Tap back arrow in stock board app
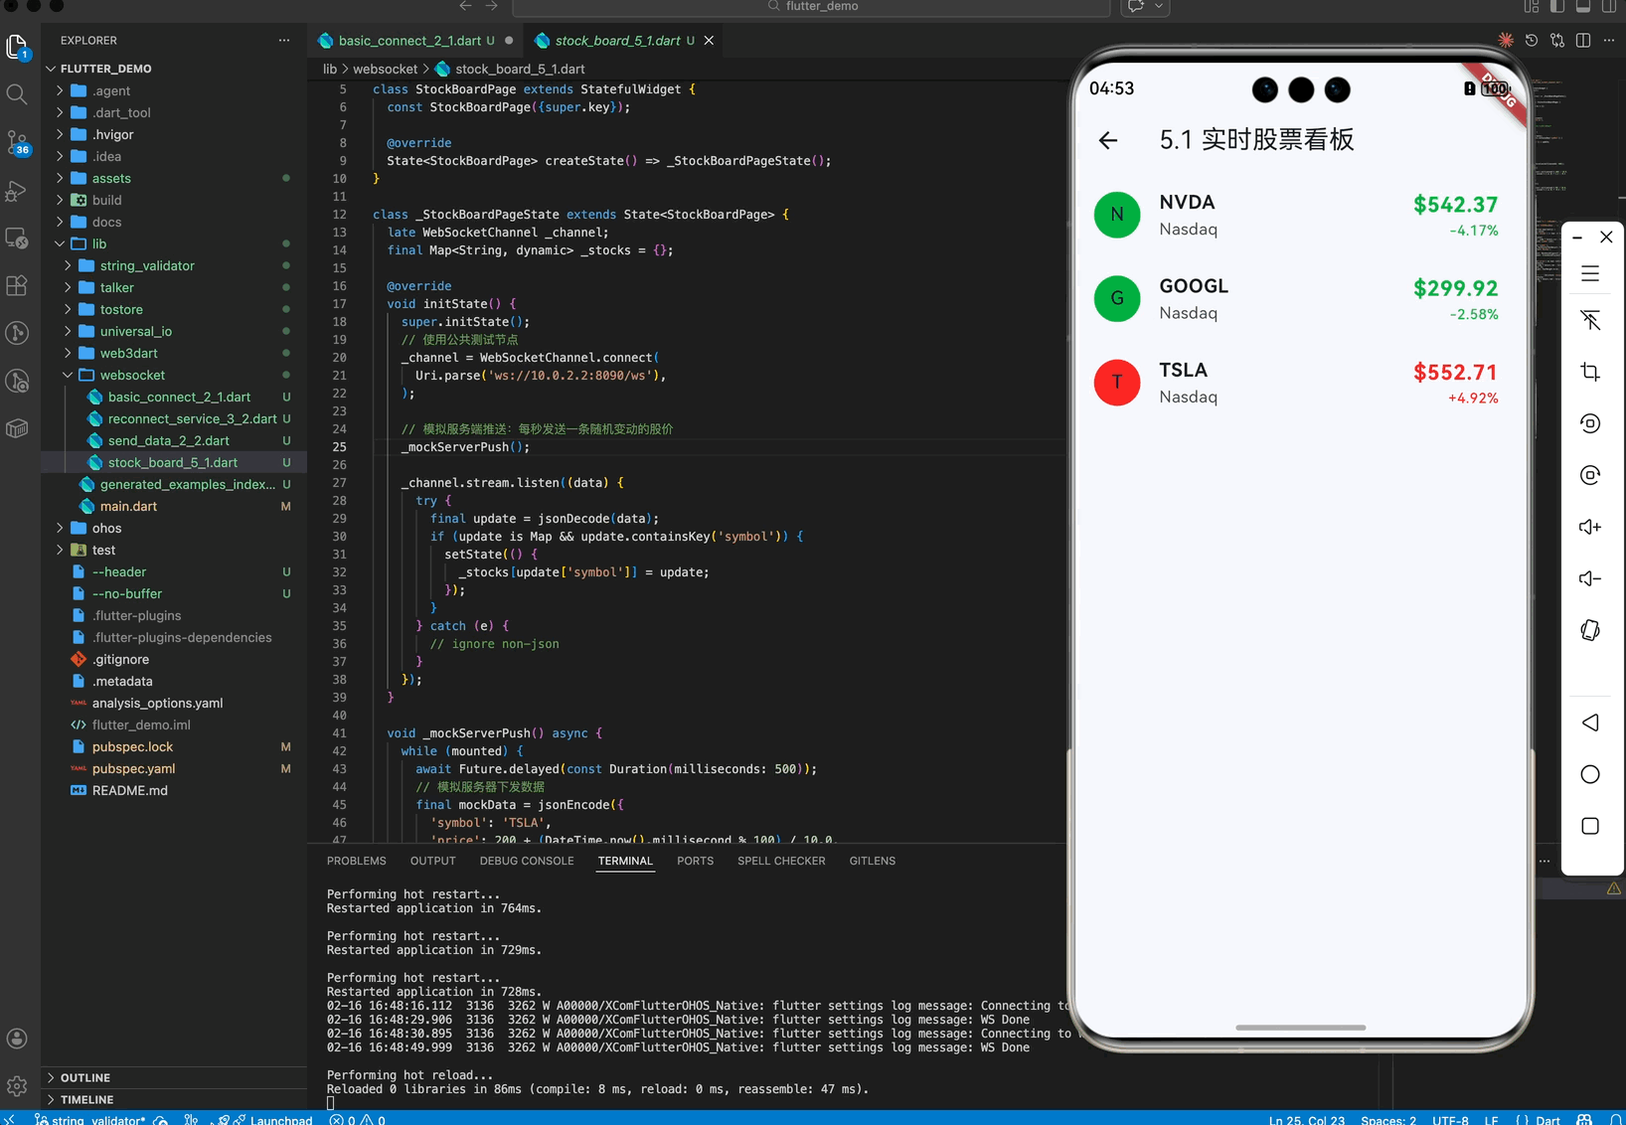The image size is (1626, 1125). (x=1108, y=140)
